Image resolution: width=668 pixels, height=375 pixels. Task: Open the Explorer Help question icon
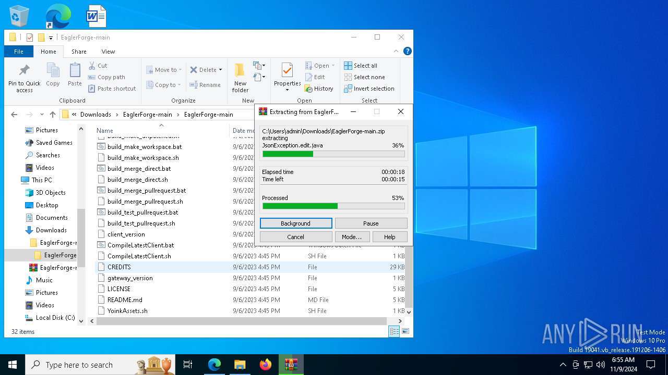pyautogui.click(x=408, y=51)
